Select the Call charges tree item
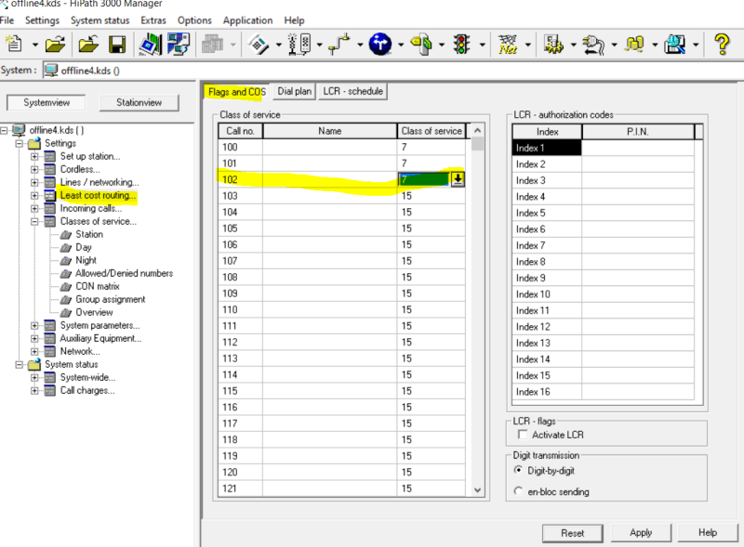 [x=87, y=390]
